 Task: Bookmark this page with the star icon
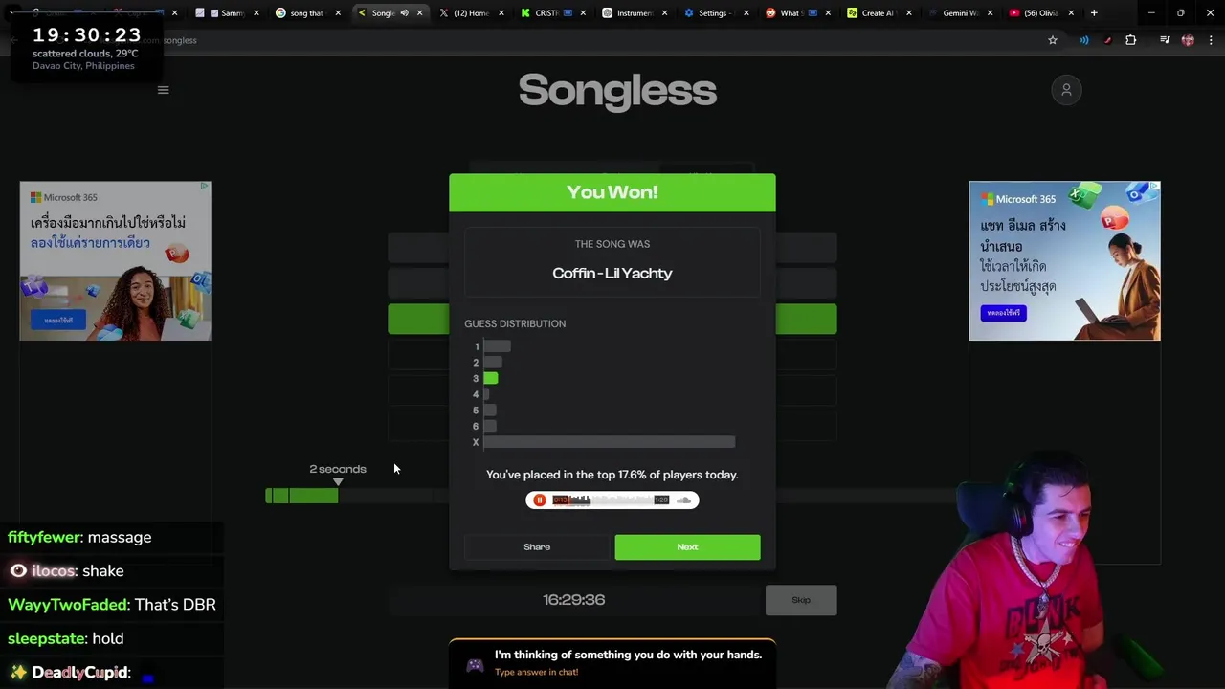tap(1053, 40)
